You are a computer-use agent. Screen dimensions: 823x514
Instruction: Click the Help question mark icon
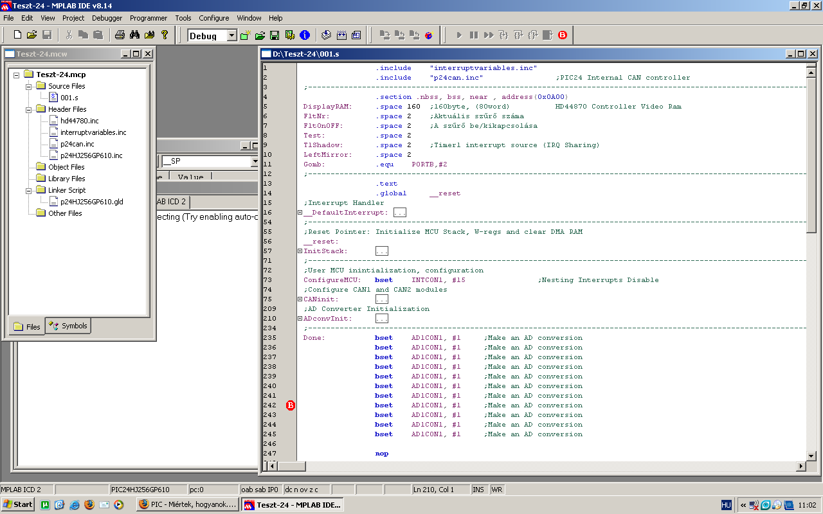(165, 35)
